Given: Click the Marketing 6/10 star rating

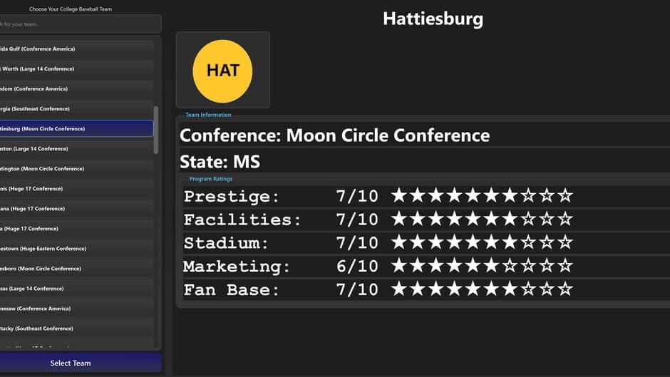Looking at the screenshot, I should pos(482,266).
